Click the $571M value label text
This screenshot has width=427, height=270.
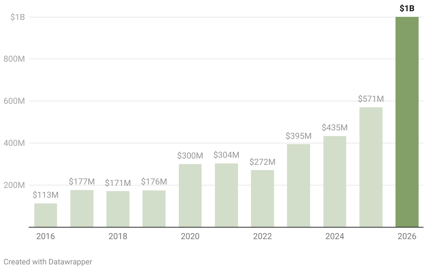coord(371,99)
